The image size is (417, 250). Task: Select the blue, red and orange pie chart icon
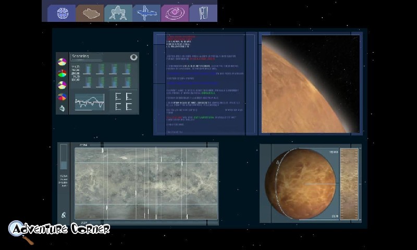click(62, 97)
